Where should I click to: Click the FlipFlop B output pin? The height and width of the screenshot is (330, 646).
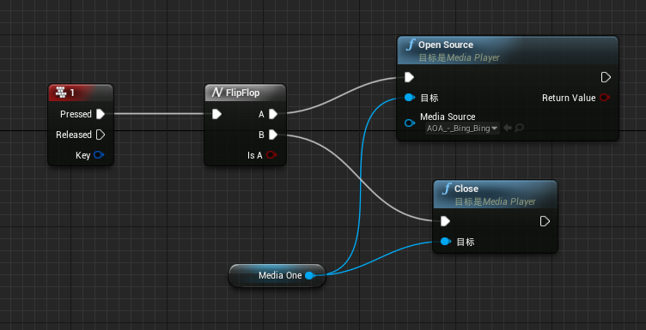273,135
